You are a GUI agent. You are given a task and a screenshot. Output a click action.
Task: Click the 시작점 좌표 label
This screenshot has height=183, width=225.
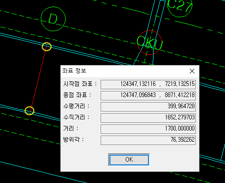[x=80, y=84]
